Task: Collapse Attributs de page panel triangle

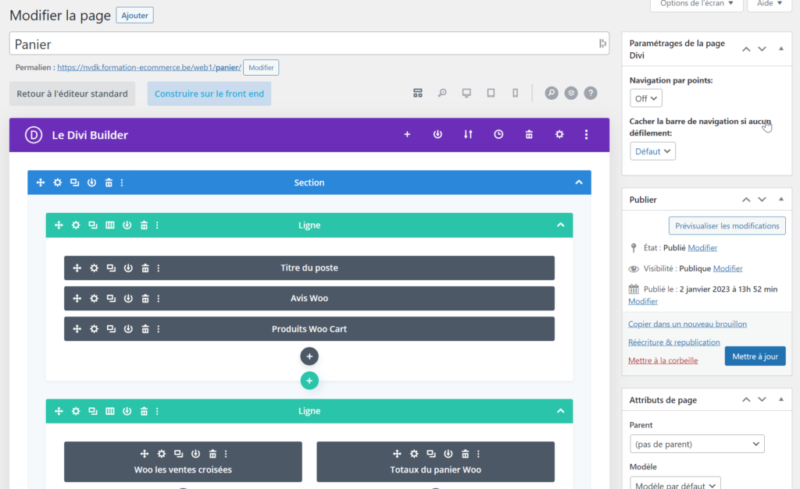Action: click(781, 399)
